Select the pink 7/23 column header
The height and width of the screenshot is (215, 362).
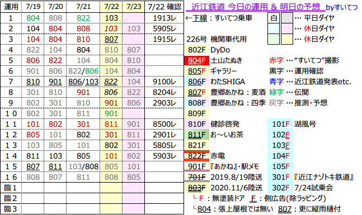click(x=133, y=7)
